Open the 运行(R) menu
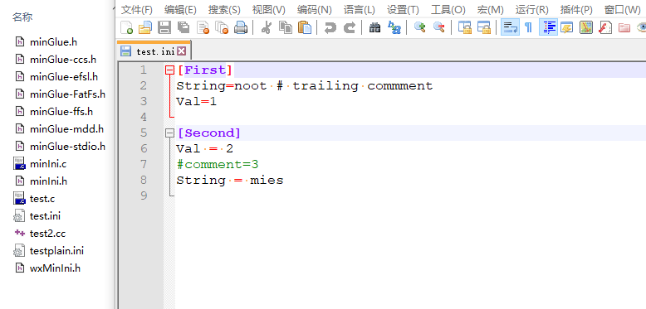The width and height of the screenshot is (646, 309). (532, 9)
